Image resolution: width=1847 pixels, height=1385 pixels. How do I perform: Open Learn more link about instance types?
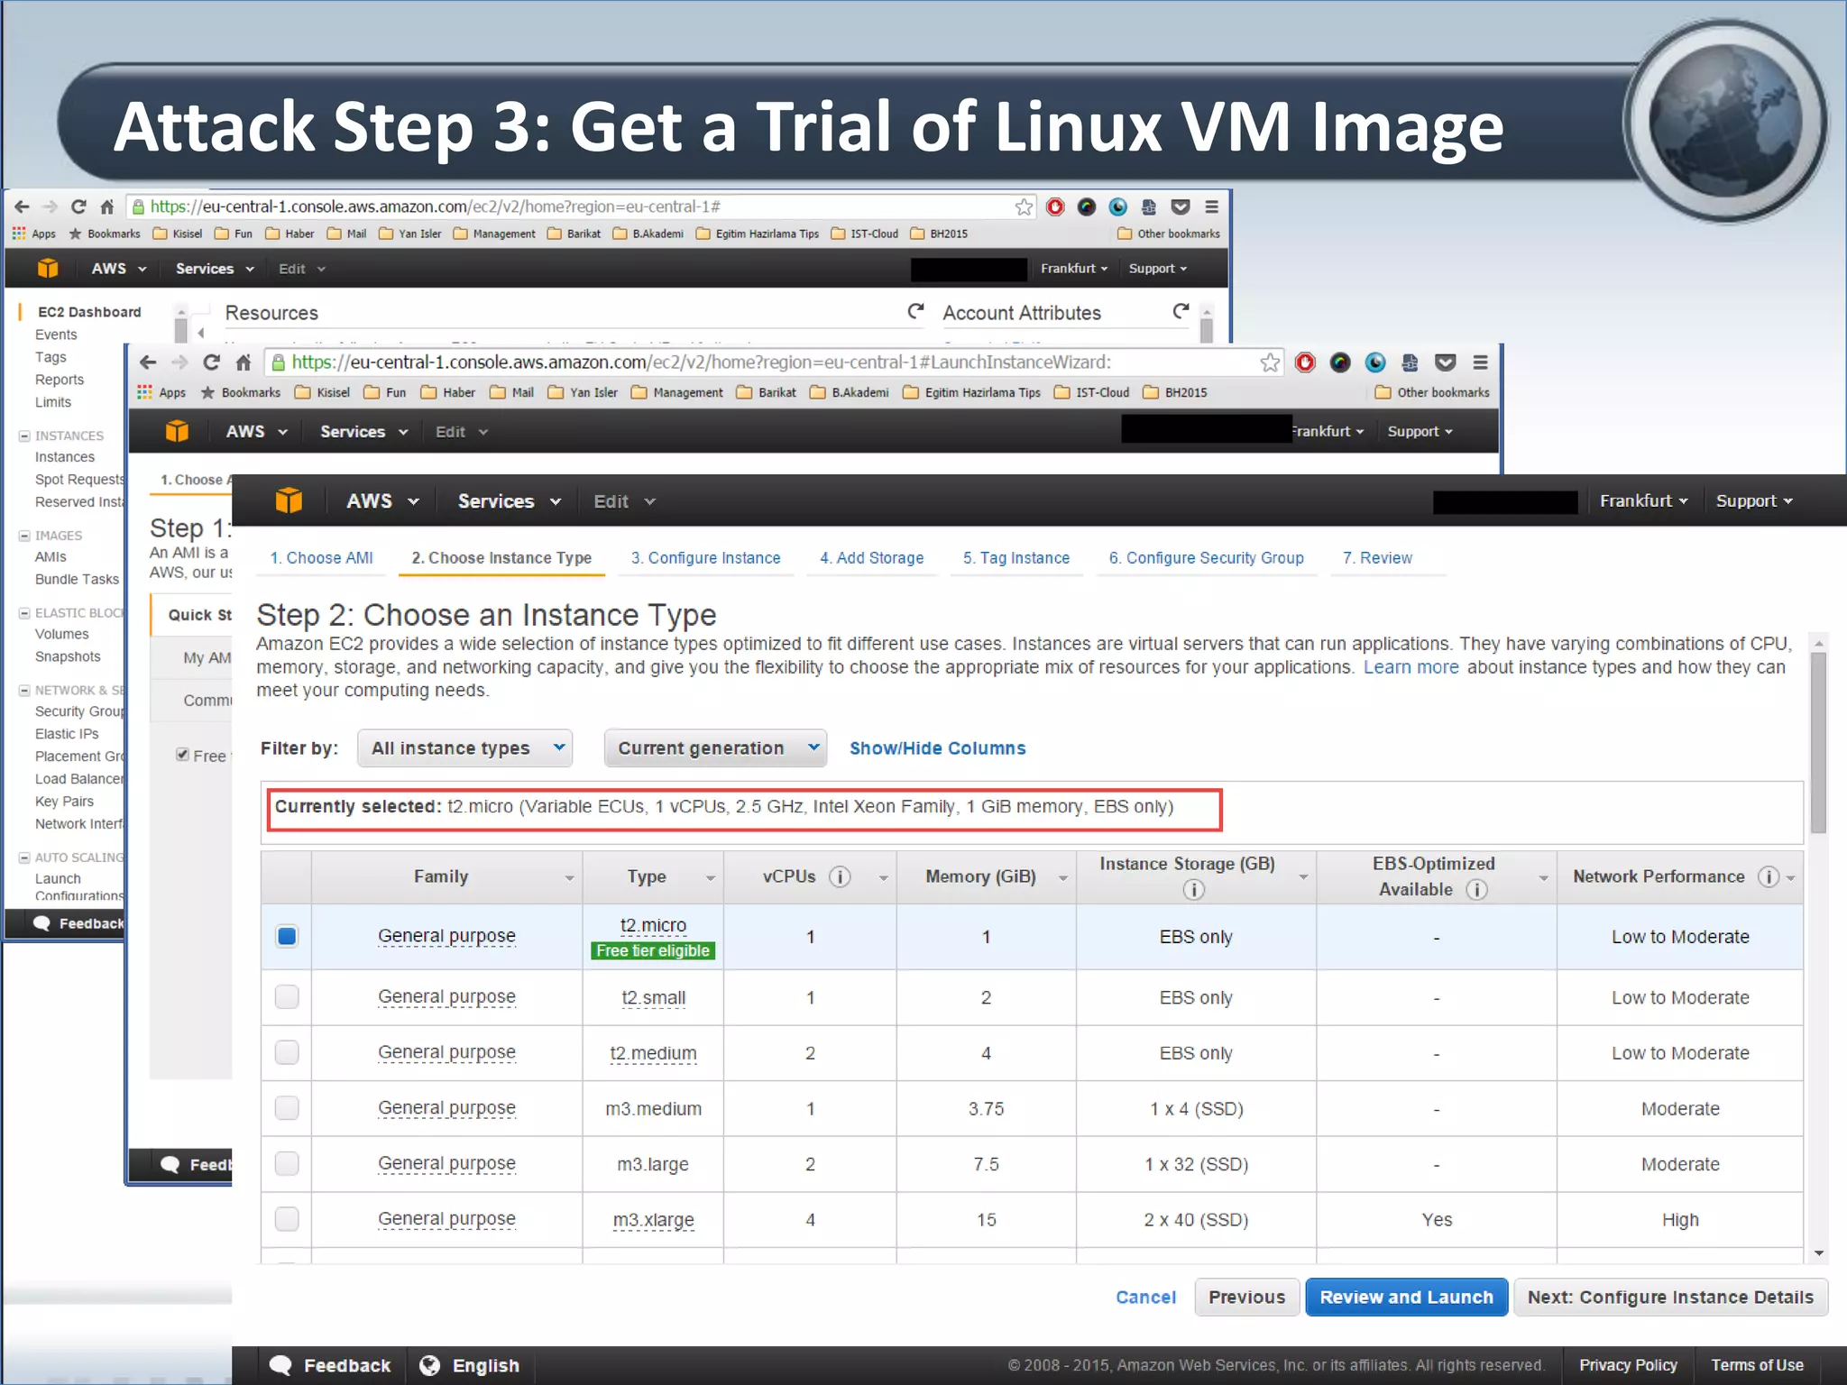(1411, 667)
